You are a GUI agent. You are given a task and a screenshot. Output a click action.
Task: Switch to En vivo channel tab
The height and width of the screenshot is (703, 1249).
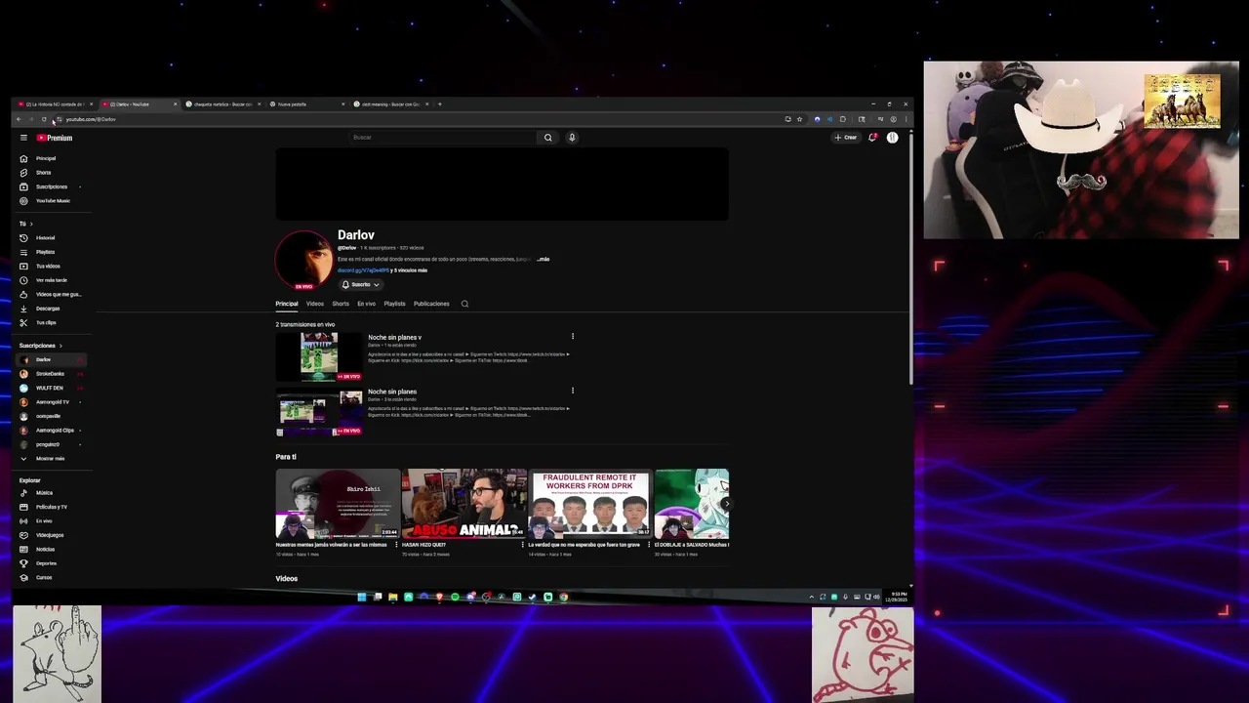click(366, 304)
